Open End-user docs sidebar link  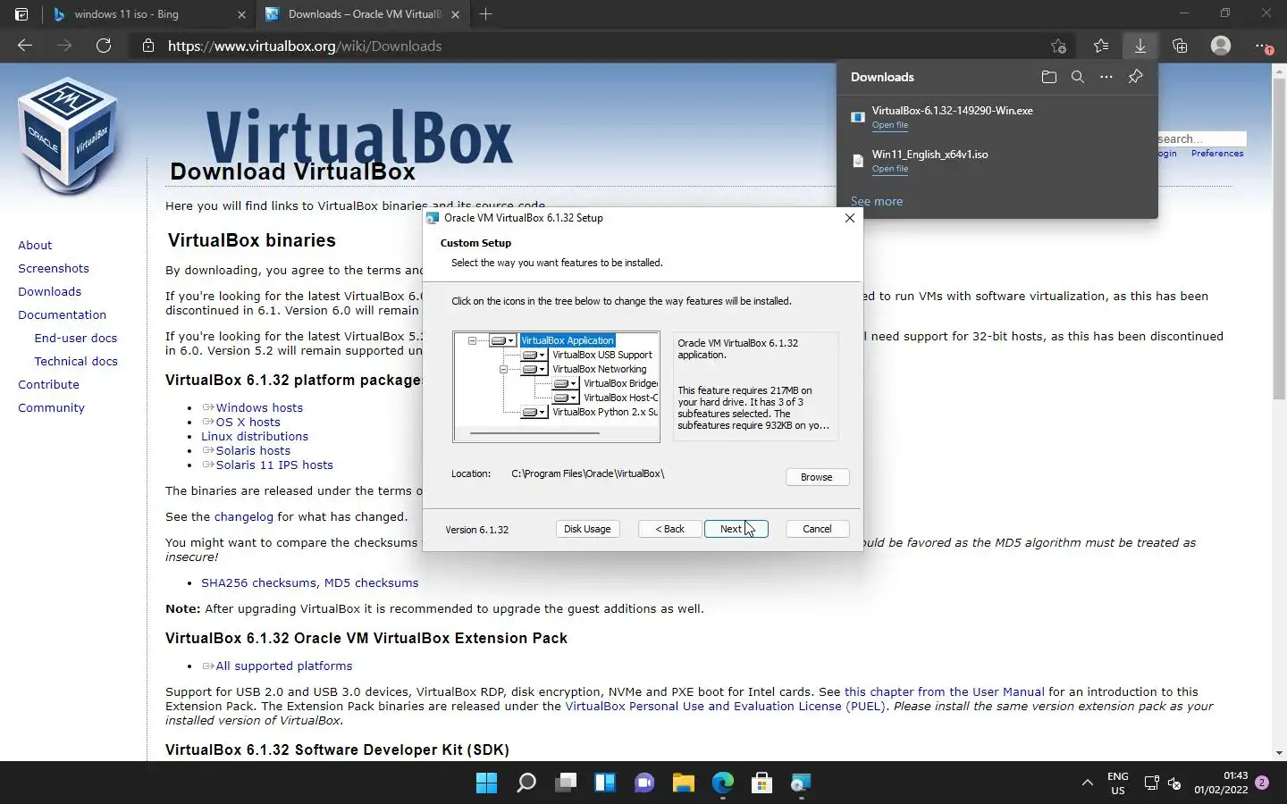click(76, 338)
